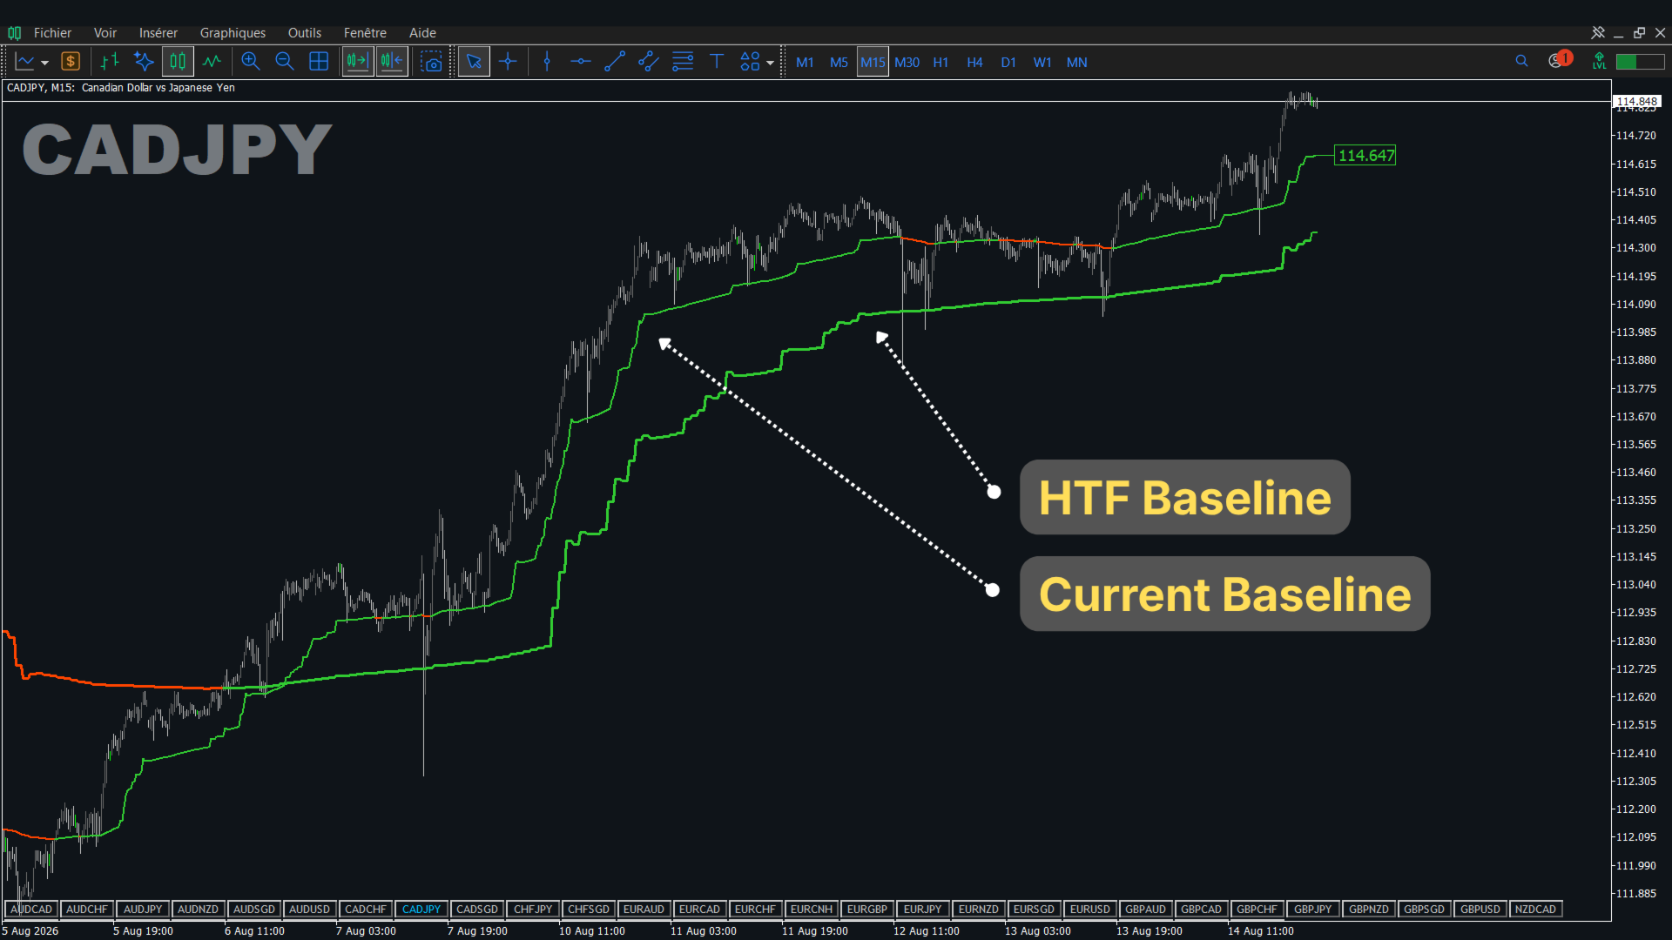
Task: Expand the shapes objects dropdown arrow
Action: (770, 63)
